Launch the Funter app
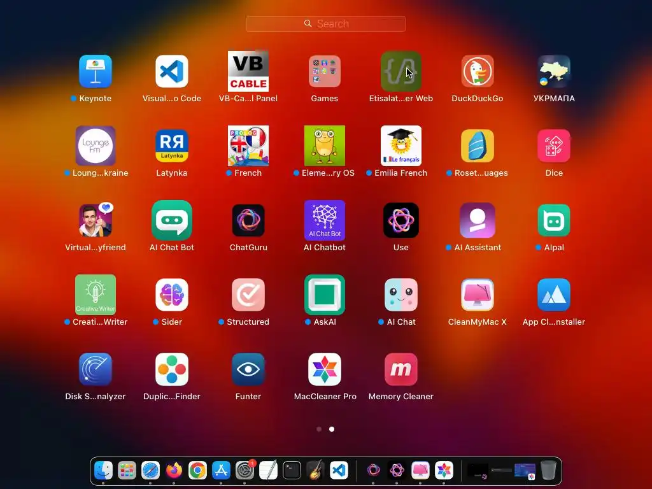The height and width of the screenshot is (489, 652). 248,369
